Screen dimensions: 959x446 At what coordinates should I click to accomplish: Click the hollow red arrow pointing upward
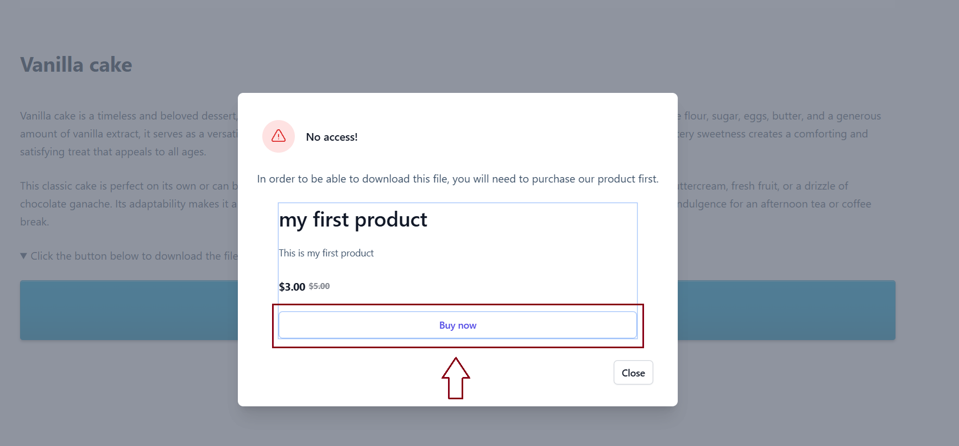pos(456,379)
